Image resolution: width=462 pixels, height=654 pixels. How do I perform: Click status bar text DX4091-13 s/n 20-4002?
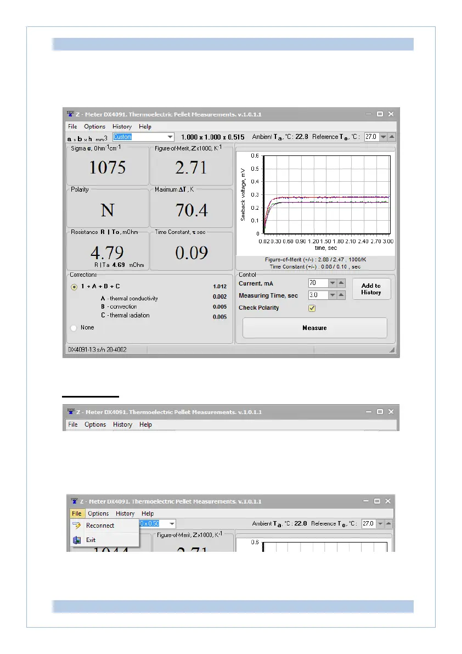click(x=98, y=350)
